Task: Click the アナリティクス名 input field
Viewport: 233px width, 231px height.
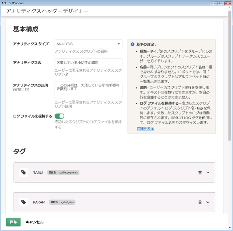Action: tap(88, 63)
